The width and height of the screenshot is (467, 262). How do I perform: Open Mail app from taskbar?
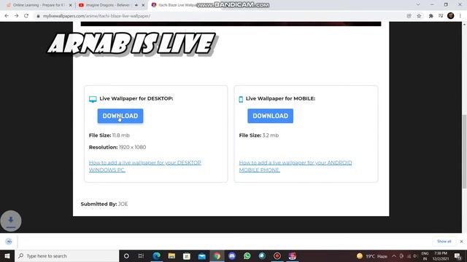click(x=202, y=255)
